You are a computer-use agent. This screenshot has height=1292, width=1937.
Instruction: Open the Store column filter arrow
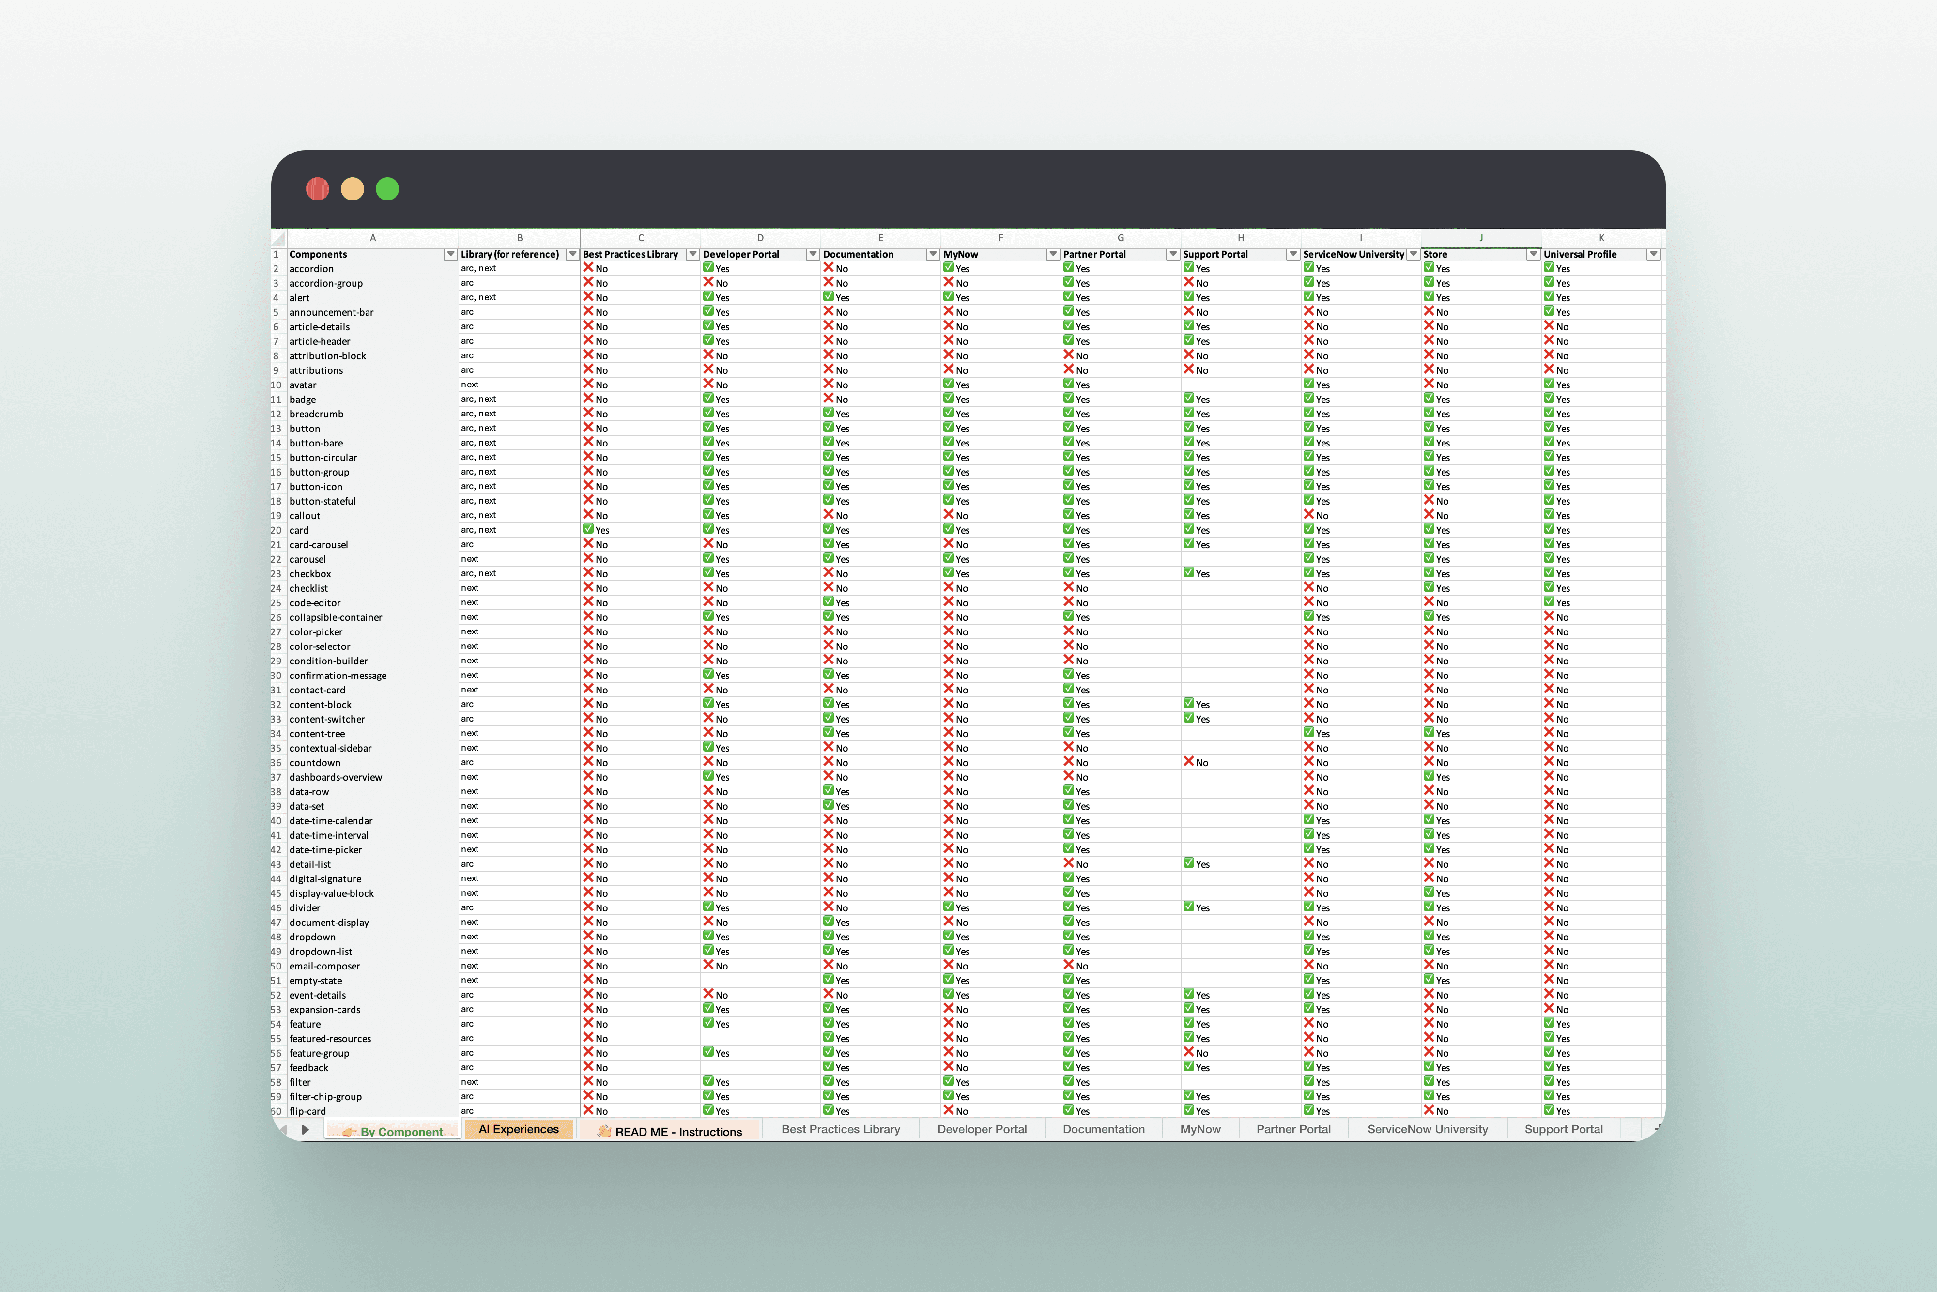(1533, 255)
